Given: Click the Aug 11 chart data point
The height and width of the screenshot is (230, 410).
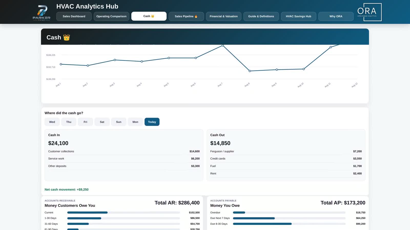Looking at the screenshot, I should click(331, 47).
